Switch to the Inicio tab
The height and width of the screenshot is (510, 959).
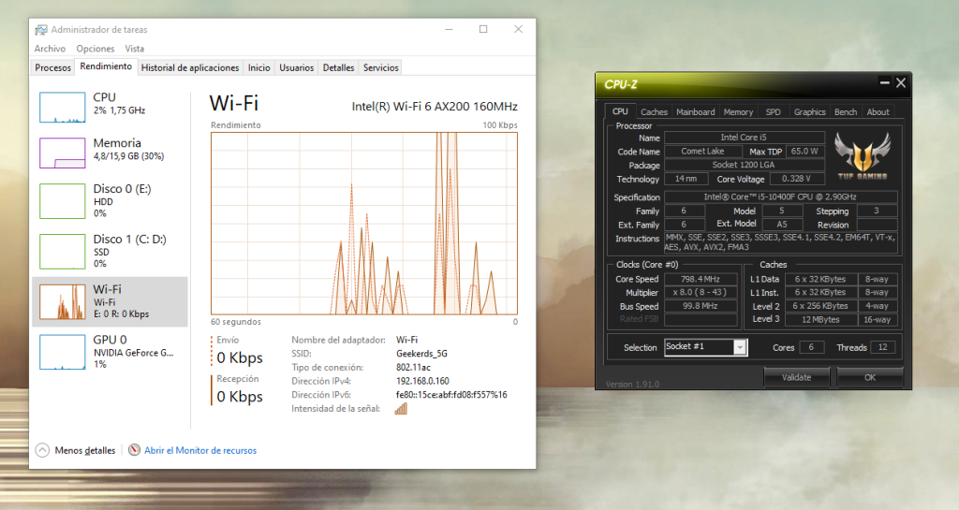coord(258,67)
